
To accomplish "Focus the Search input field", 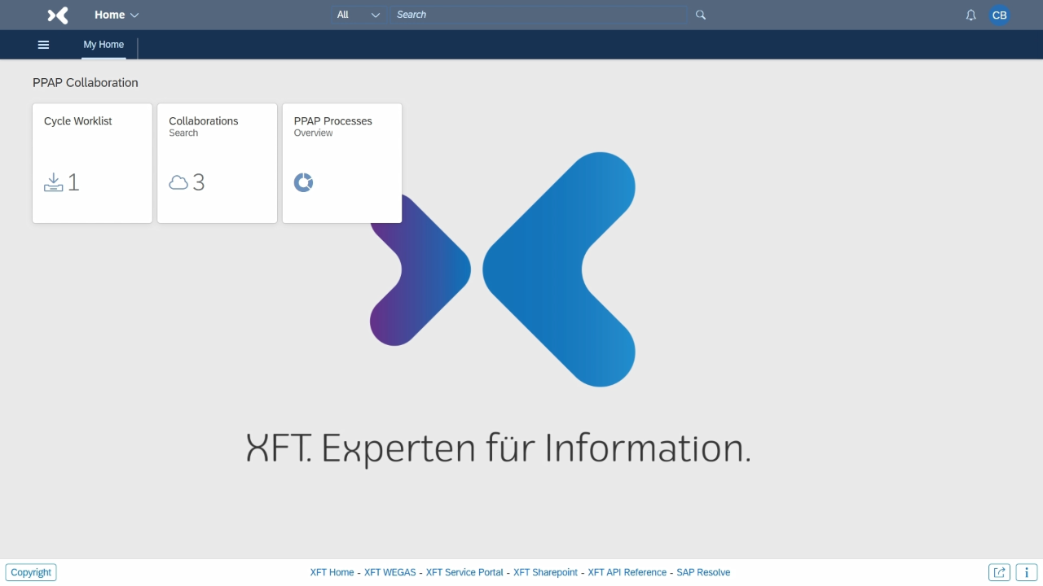I will tap(539, 15).
